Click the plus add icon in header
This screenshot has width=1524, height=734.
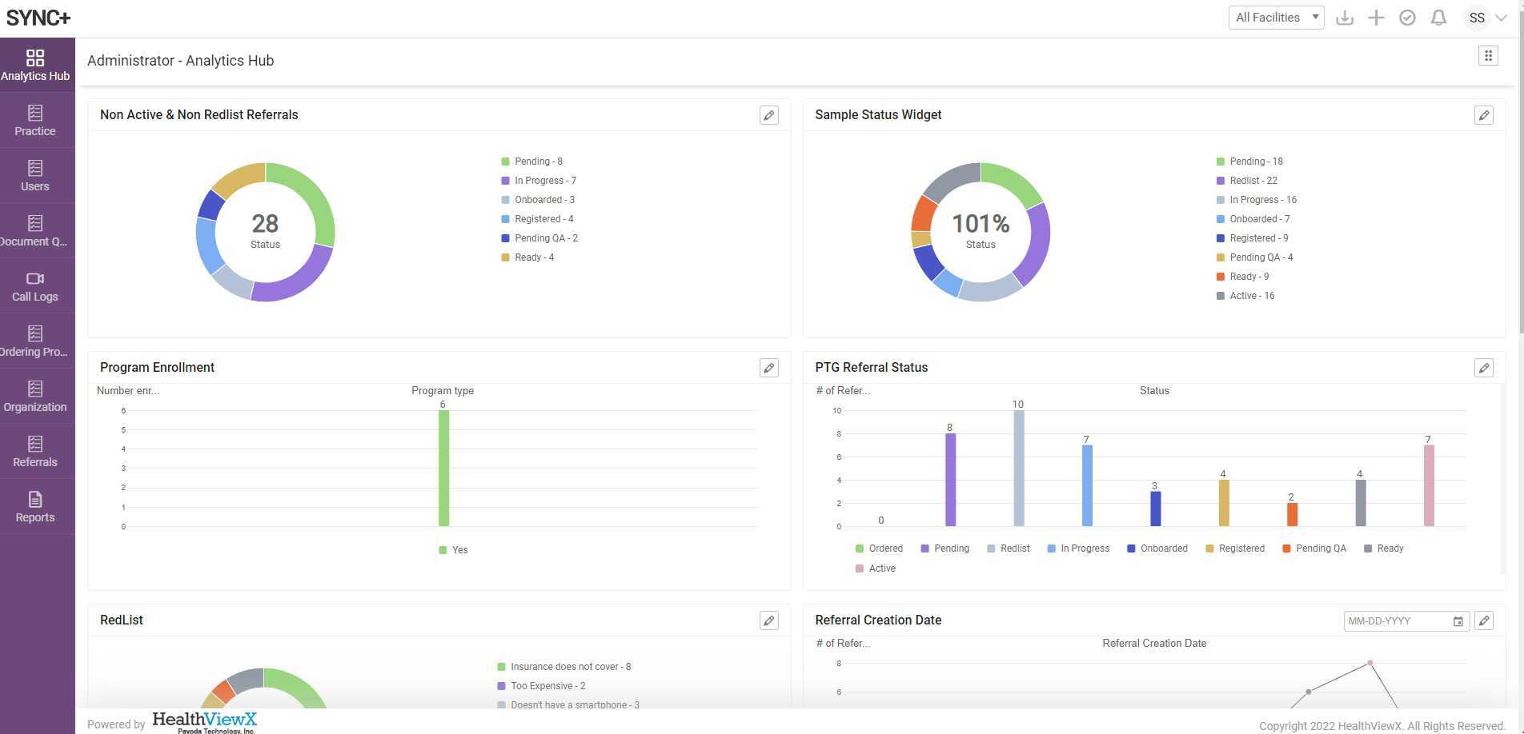click(1376, 18)
